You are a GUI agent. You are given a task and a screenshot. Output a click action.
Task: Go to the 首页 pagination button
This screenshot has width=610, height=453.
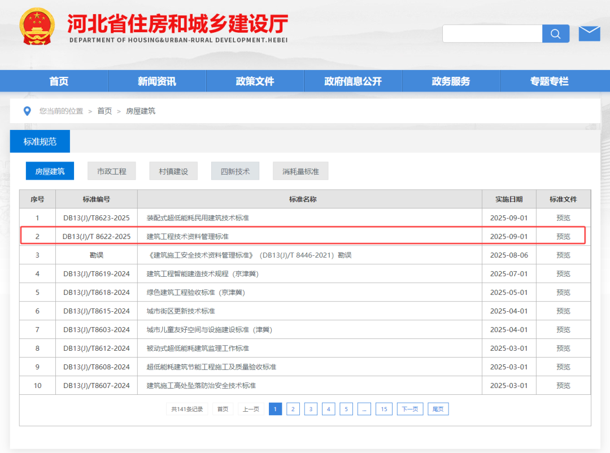pos(223,409)
